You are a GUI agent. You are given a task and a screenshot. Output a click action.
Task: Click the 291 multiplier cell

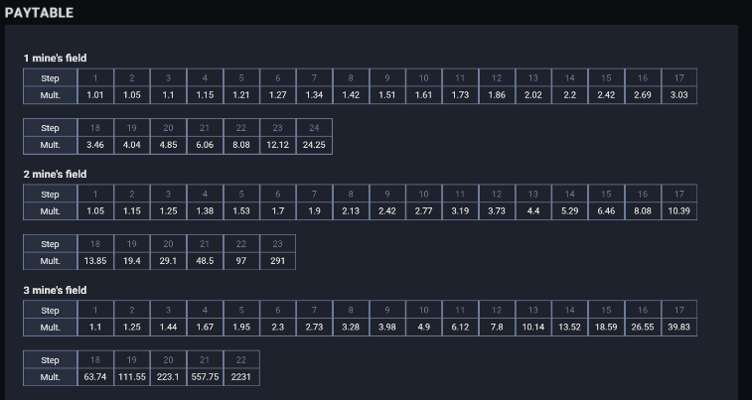(x=277, y=261)
